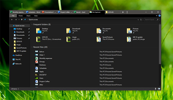Collapse the Frequent folders section
This screenshot has height=100, width=173.
tap(32, 25)
